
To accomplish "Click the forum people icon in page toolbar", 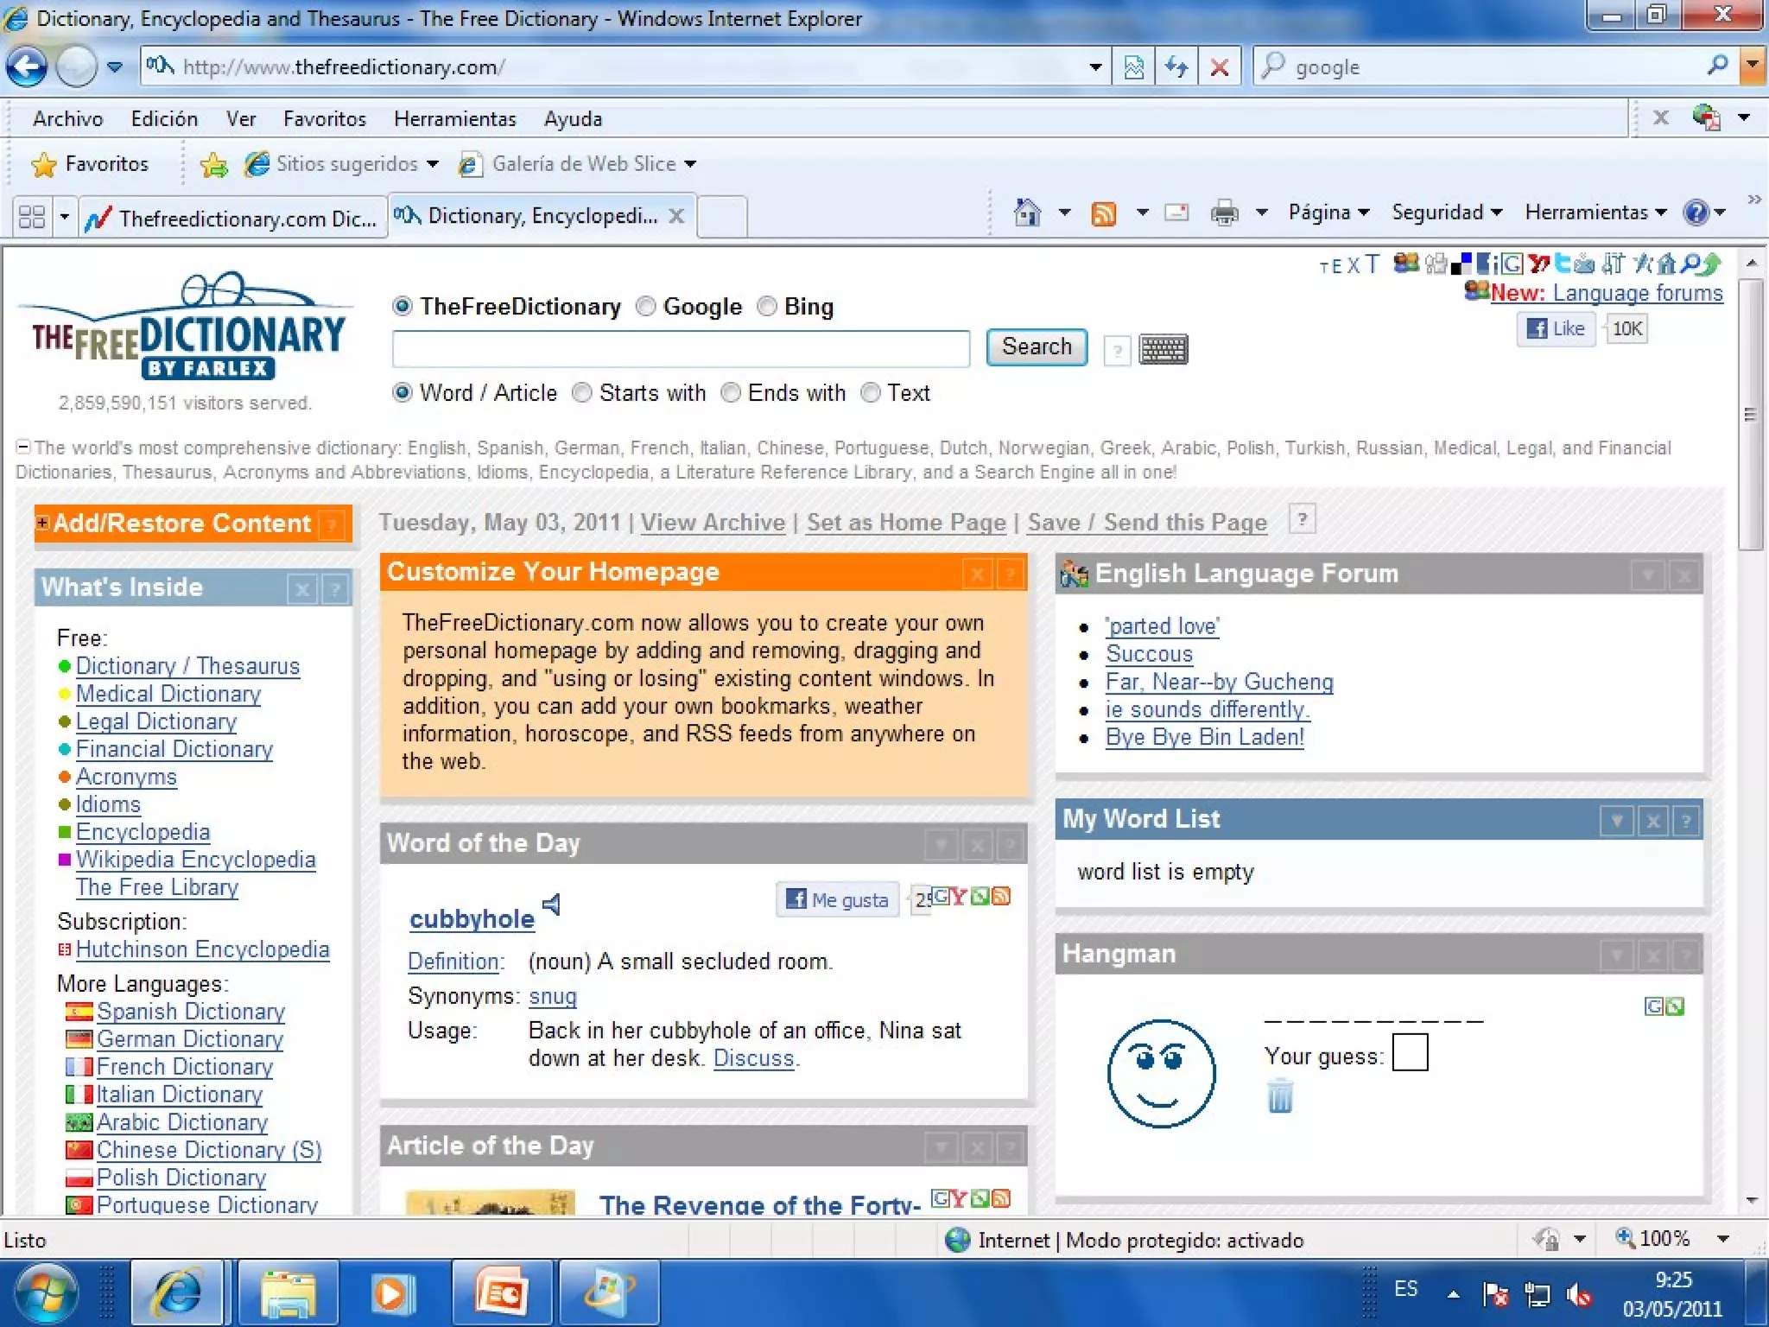I will (1406, 263).
